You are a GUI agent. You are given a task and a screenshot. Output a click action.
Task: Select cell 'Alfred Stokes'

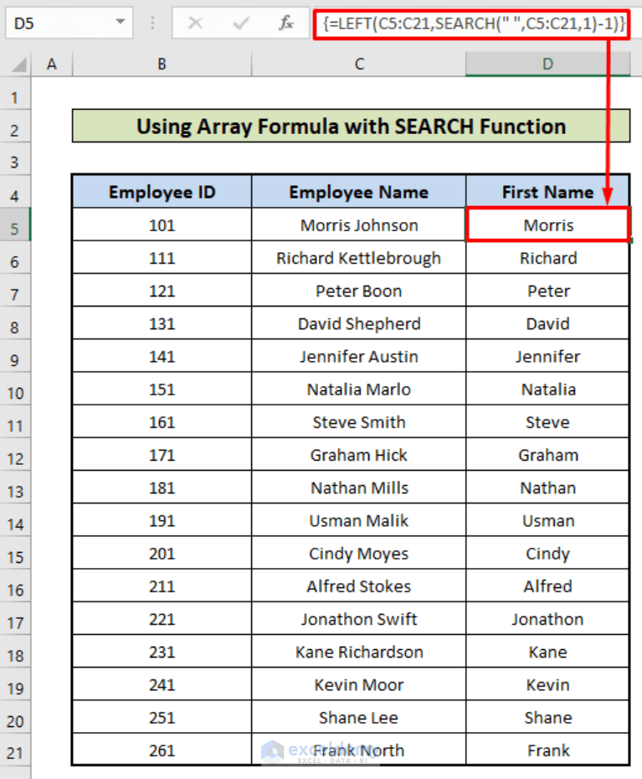click(x=358, y=586)
